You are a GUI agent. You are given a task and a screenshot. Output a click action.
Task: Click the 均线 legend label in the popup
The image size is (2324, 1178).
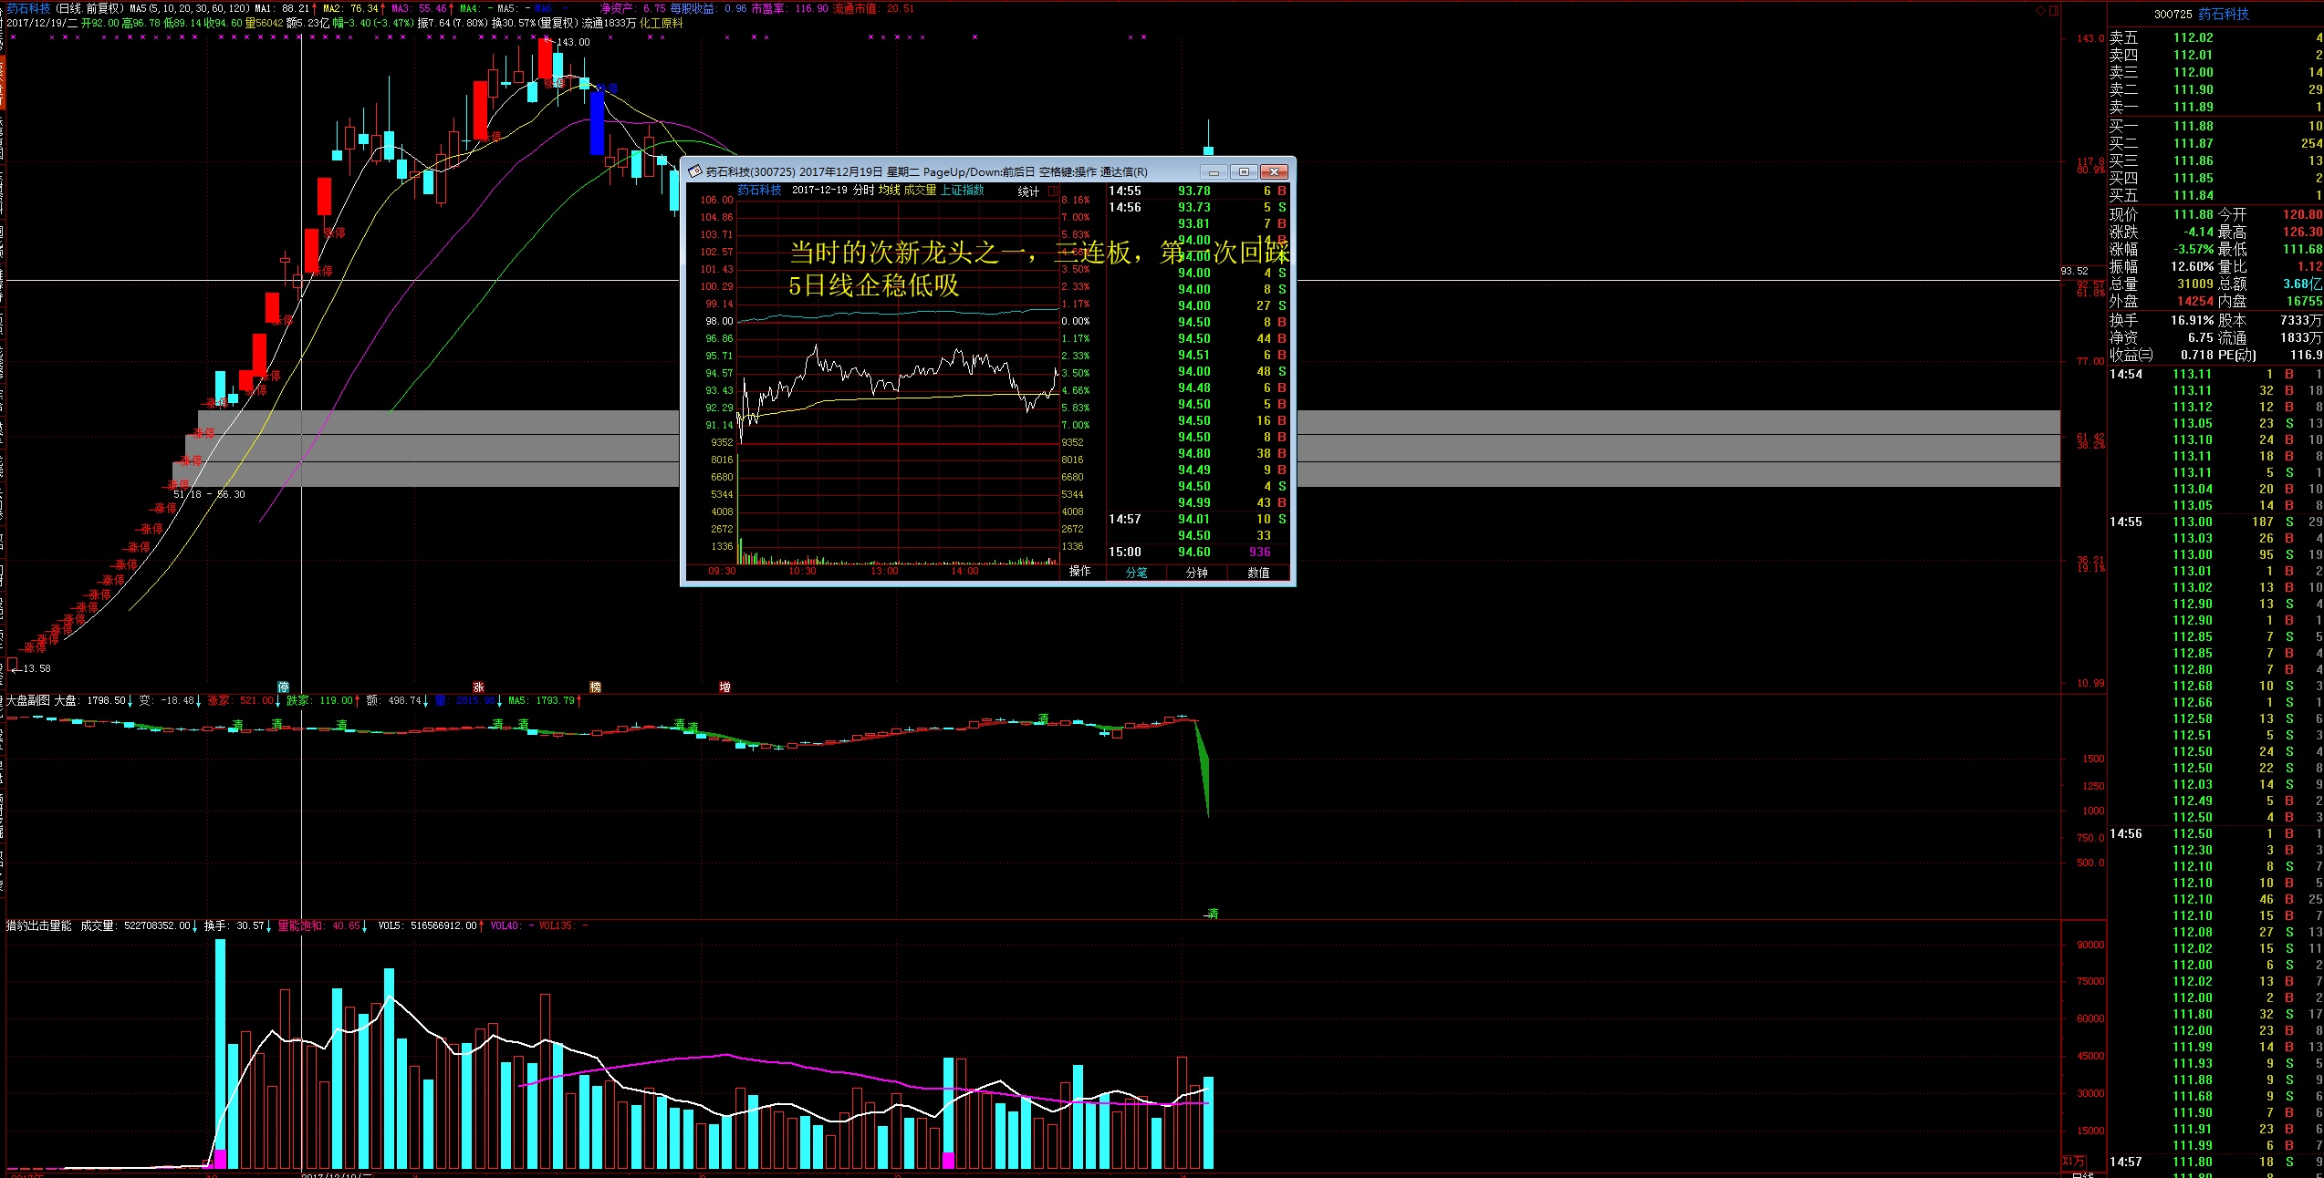(889, 190)
